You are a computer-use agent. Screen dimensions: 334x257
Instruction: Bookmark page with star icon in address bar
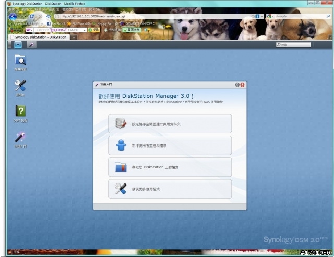tap(253, 16)
